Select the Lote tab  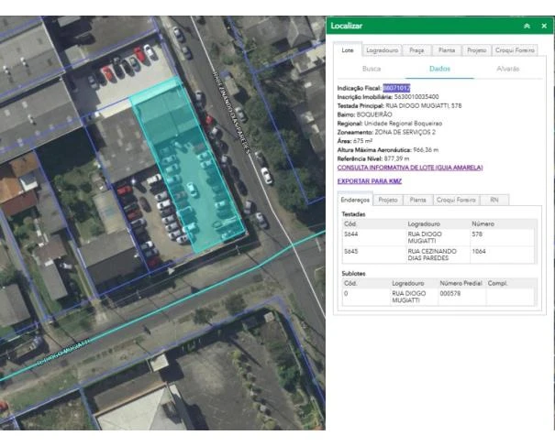(x=348, y=49)
